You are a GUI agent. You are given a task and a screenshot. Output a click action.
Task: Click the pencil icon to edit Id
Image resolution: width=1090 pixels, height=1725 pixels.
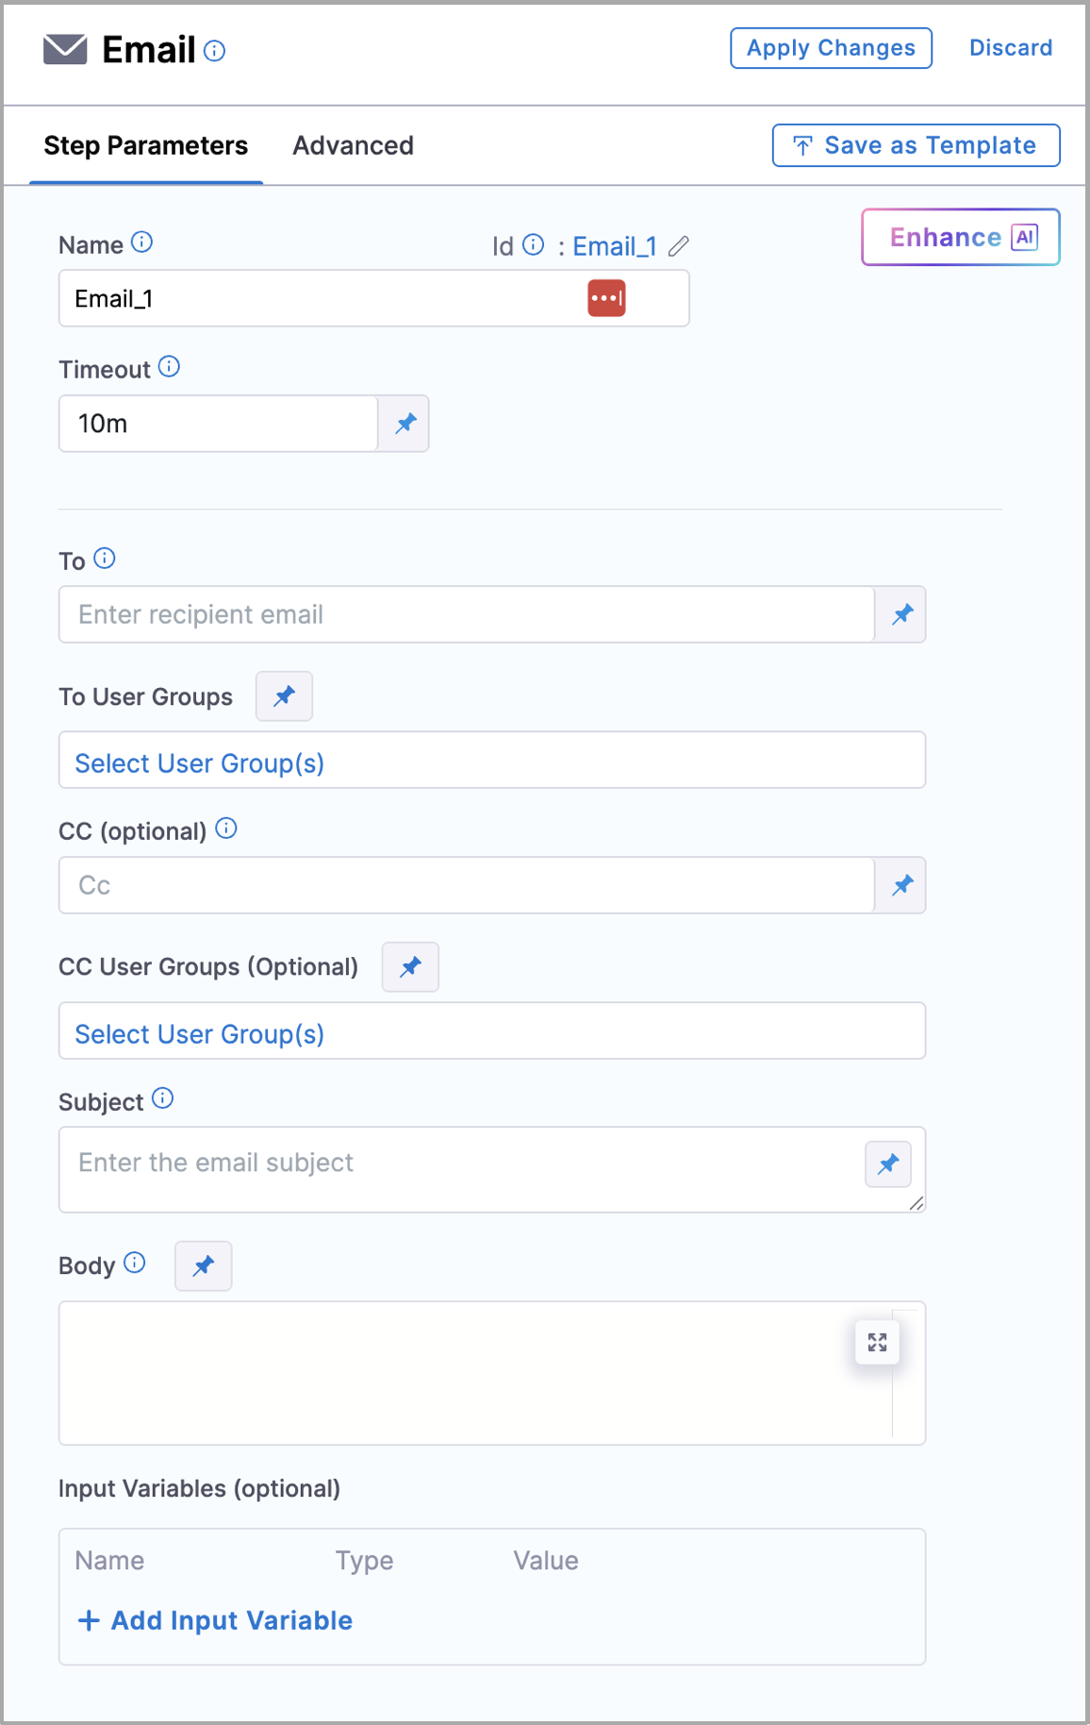pos(679,246)
